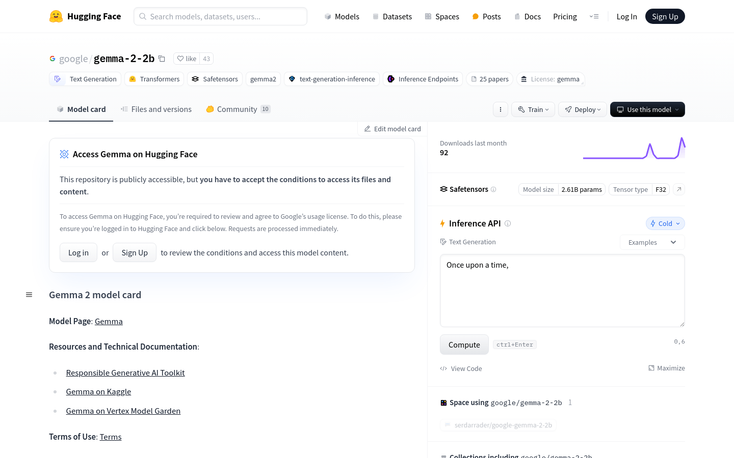Open Docs in top navigation
This screenshot has height=458, width=734.
tap(528, 16)
